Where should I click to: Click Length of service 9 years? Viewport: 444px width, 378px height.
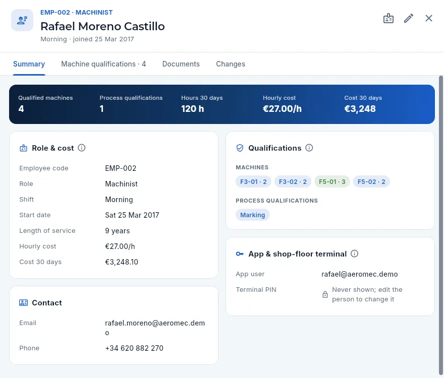point(117,231)
